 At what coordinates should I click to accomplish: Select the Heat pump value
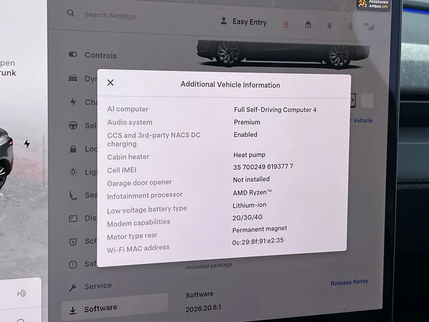pos(249,155)
